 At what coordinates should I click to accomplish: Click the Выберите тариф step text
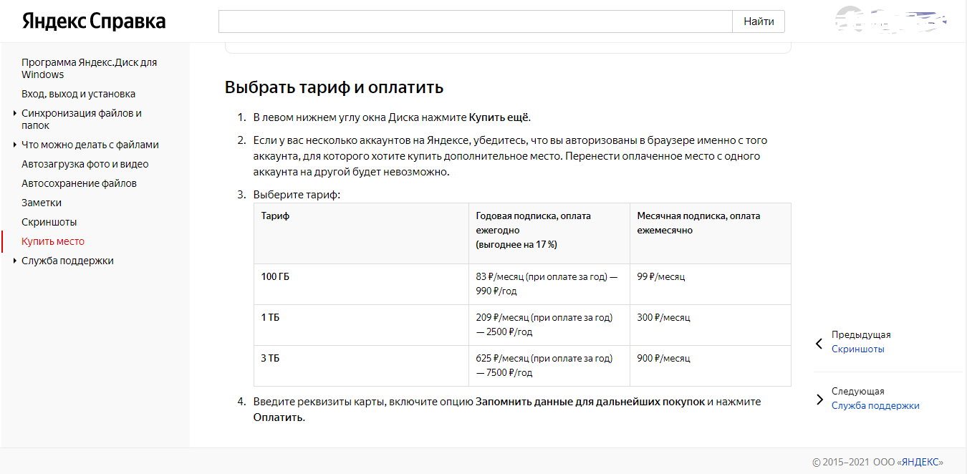[297, 195]
